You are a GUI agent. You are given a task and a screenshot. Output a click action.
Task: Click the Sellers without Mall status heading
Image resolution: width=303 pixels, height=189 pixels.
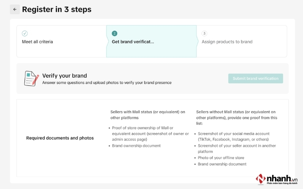pyautogui.click(x=236, y=115)
